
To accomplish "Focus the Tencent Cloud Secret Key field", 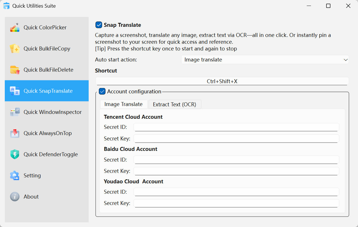I will [x=236, y=138].
